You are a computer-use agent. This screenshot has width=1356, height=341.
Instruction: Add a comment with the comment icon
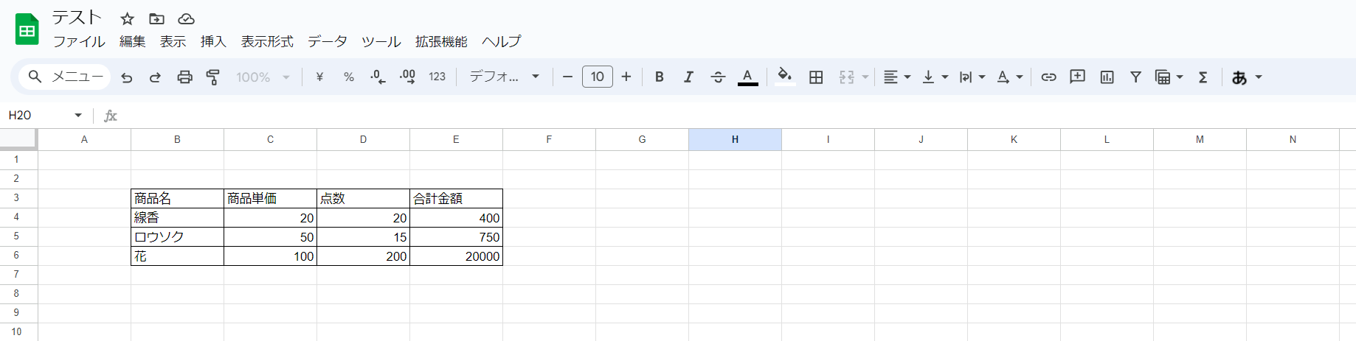point(1077,77)
